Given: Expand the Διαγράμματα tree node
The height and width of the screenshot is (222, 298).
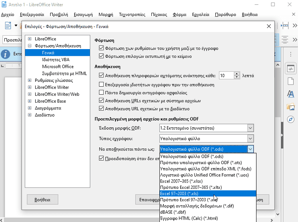Looking at the screenshot, I should coord(30,108).
